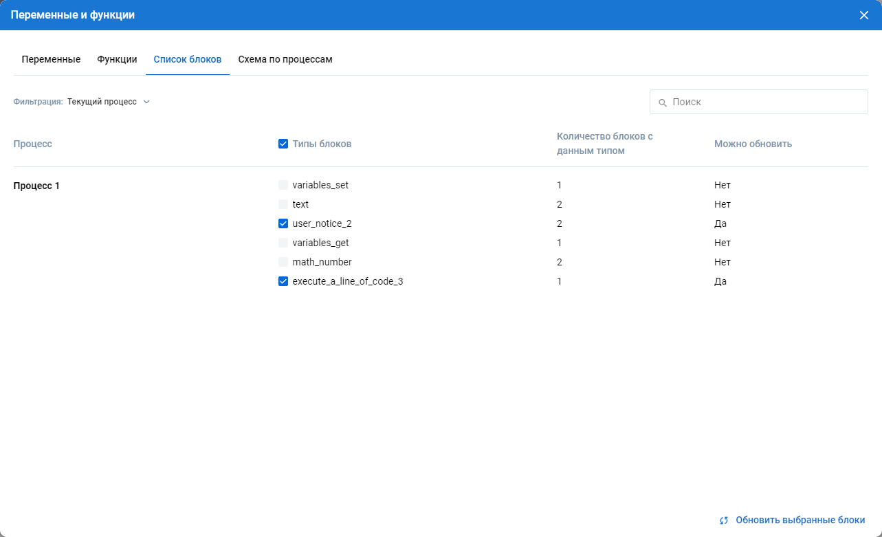Toggle the variables_get checkbox

[x=283, y=243]
